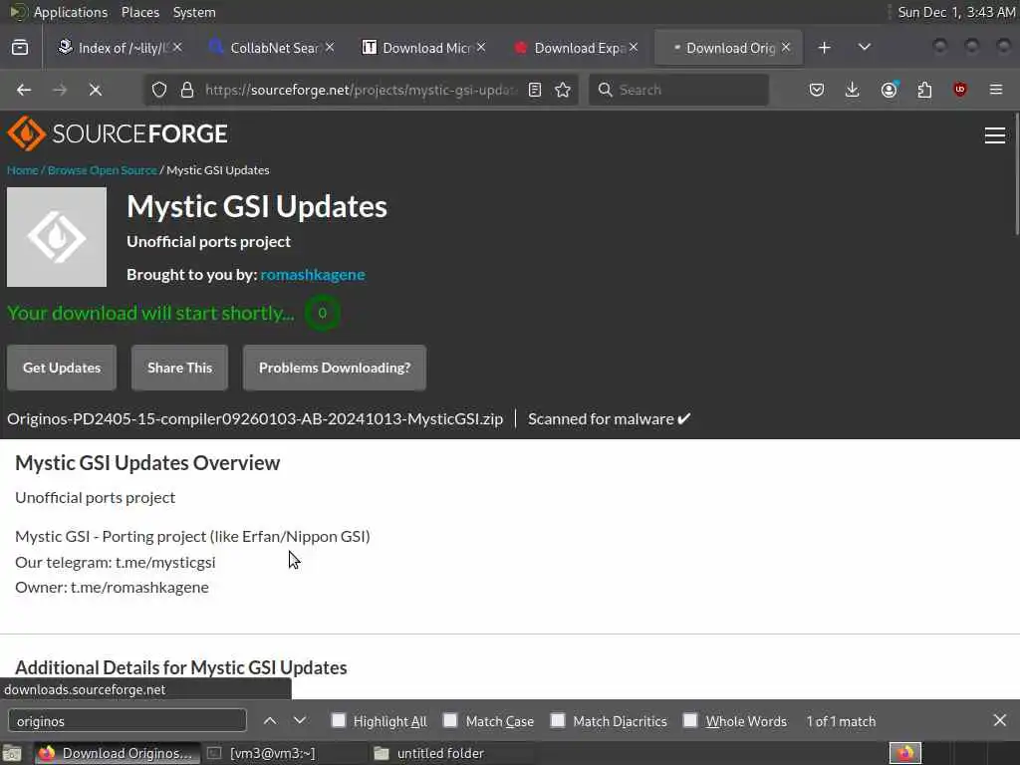
Task: Close the Download Expa tab
Action: point(634,48)
